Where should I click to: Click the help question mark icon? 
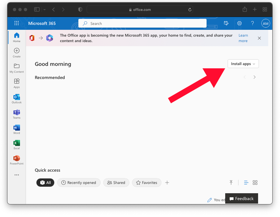click(x=252, y=24)
